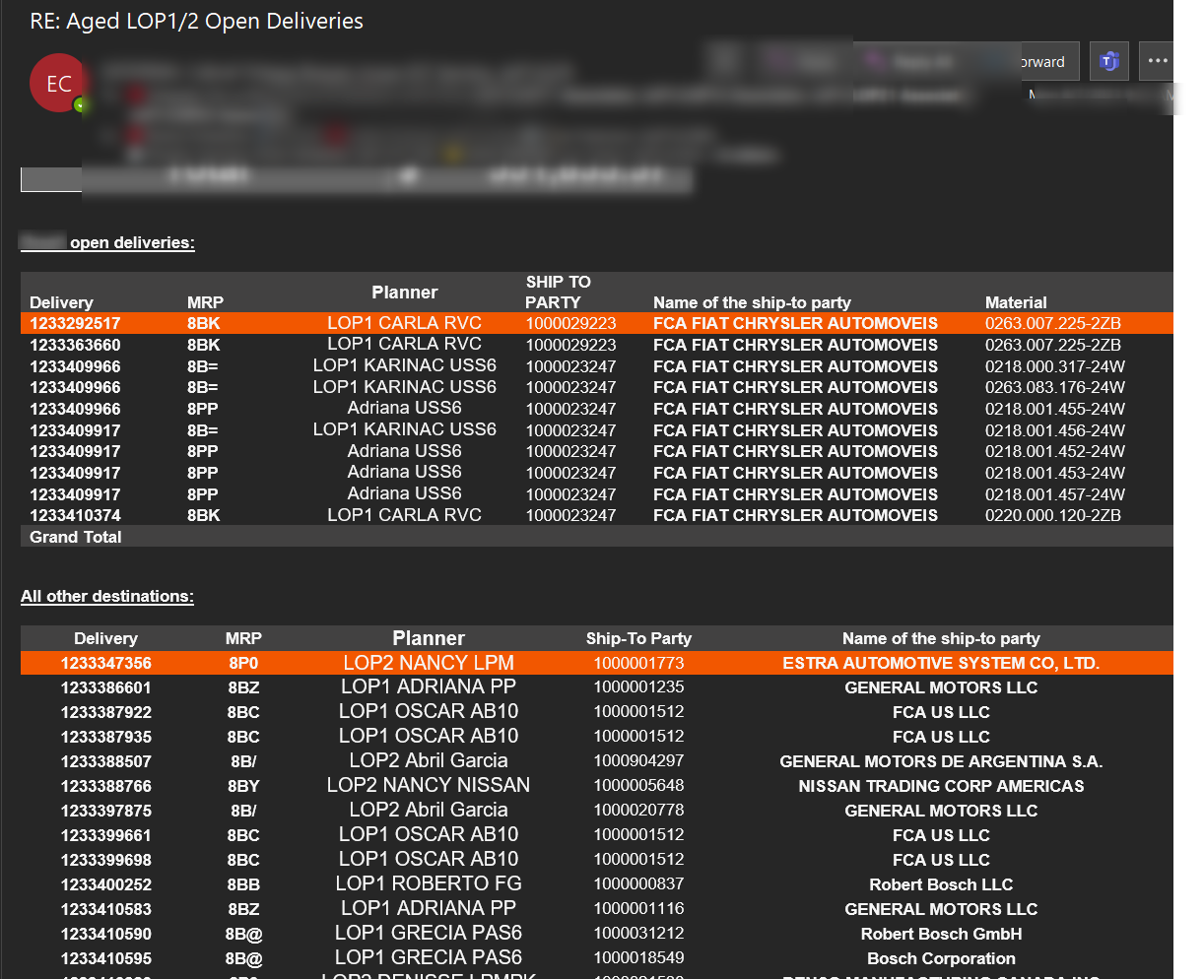1204x979 pixels.
Task: Click ESTRA AUTOMOTIVE SYSTEM CO, LTD.
Action: tap(941, 663)
